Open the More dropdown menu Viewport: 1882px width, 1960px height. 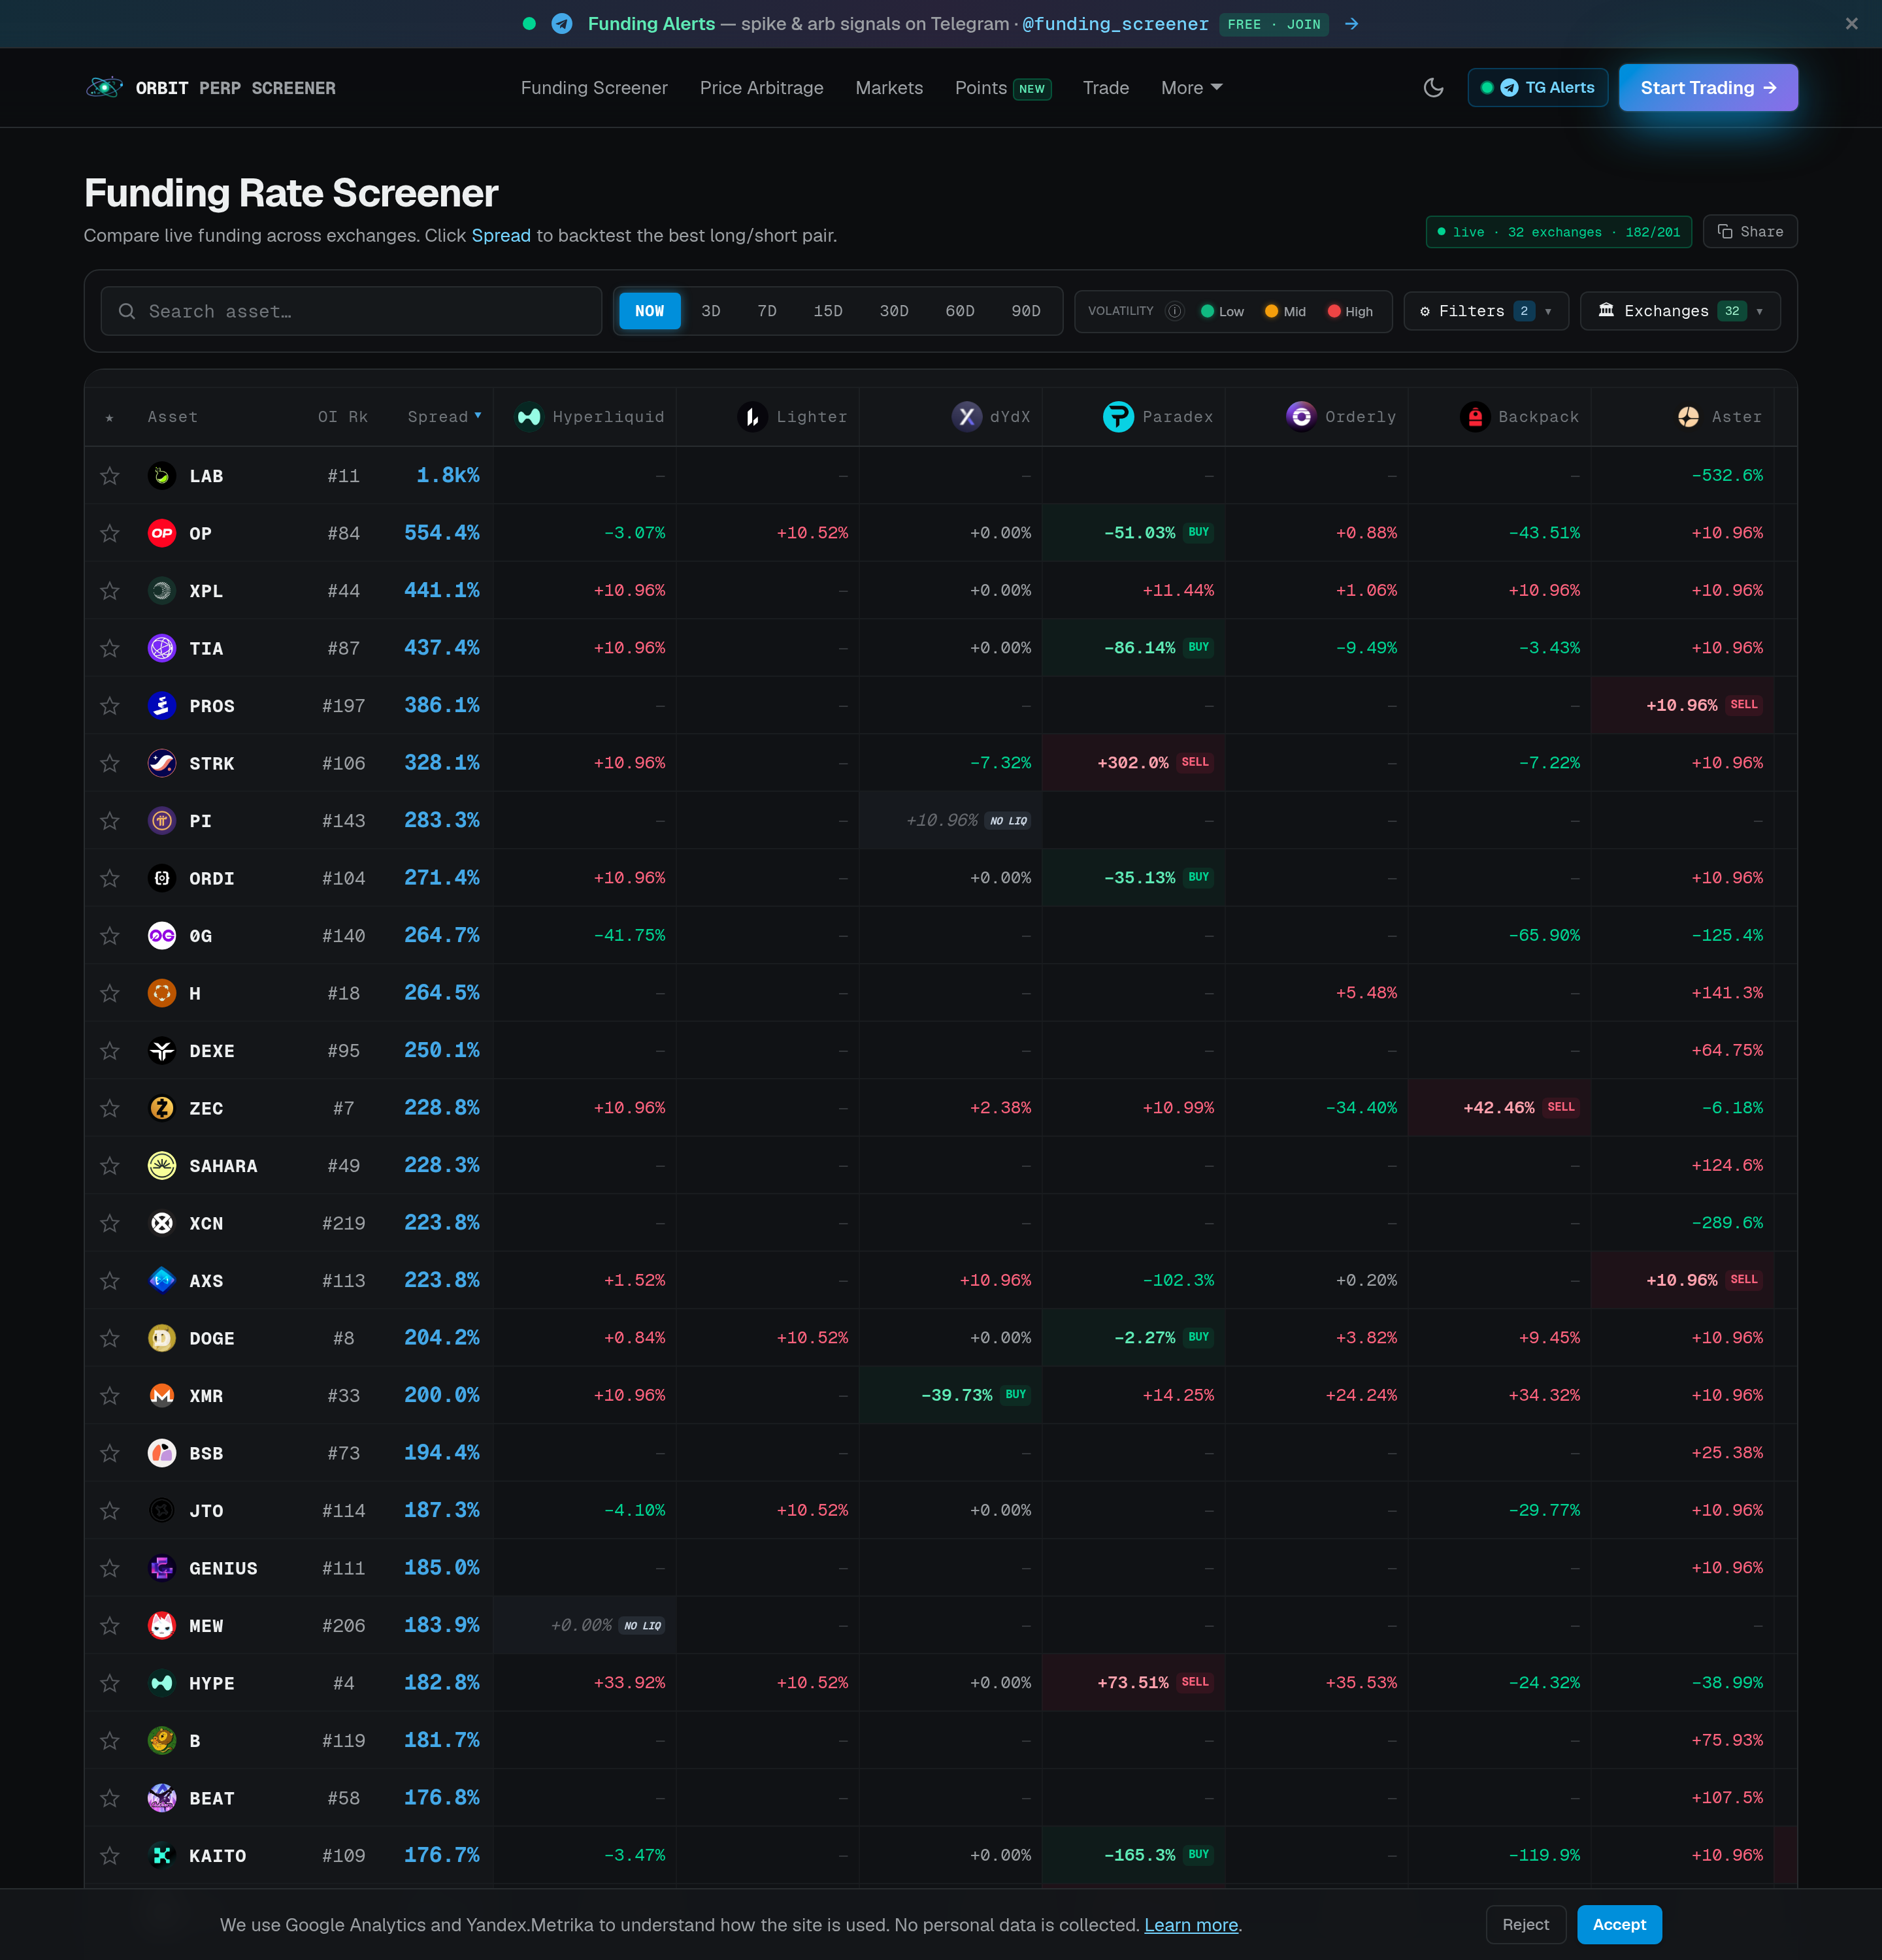pyautogui.click(x=1191, y=88)
